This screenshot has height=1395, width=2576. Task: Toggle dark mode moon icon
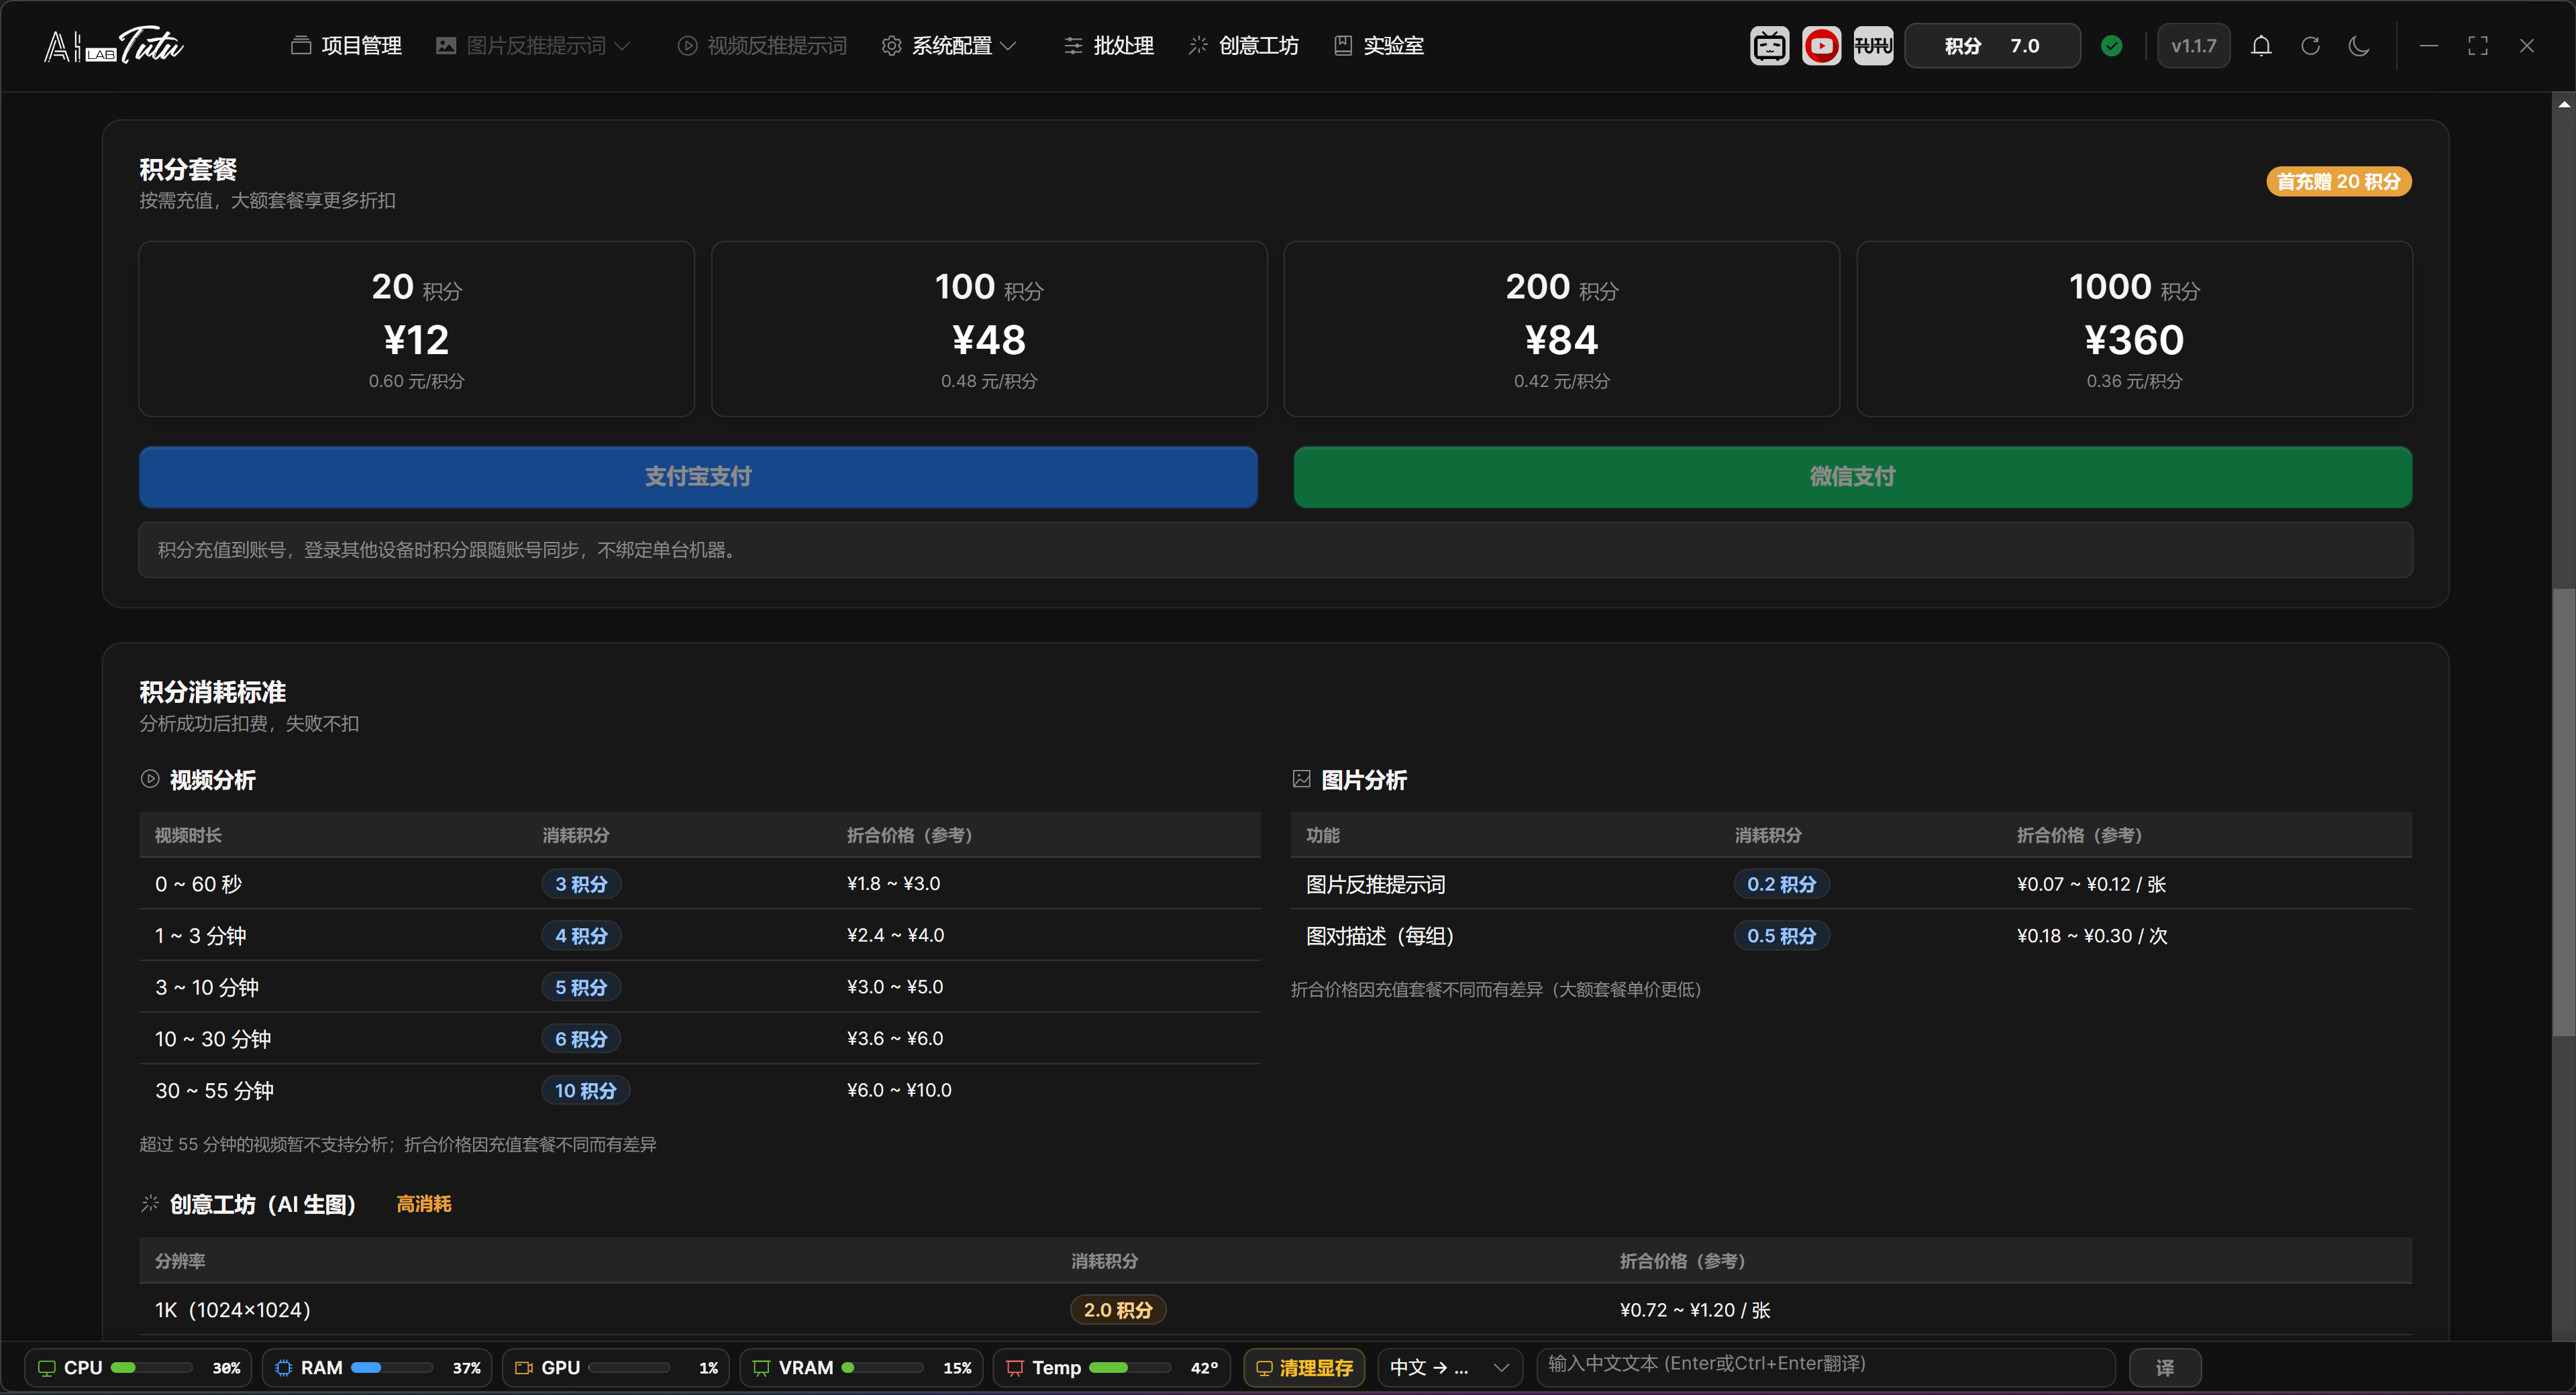coord(2359,46)
